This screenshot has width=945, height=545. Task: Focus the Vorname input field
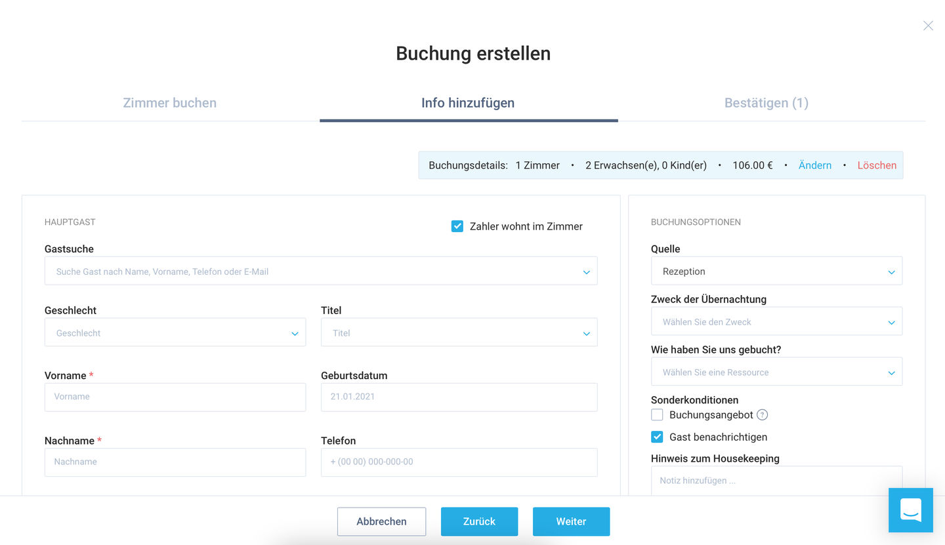point(175,397)
